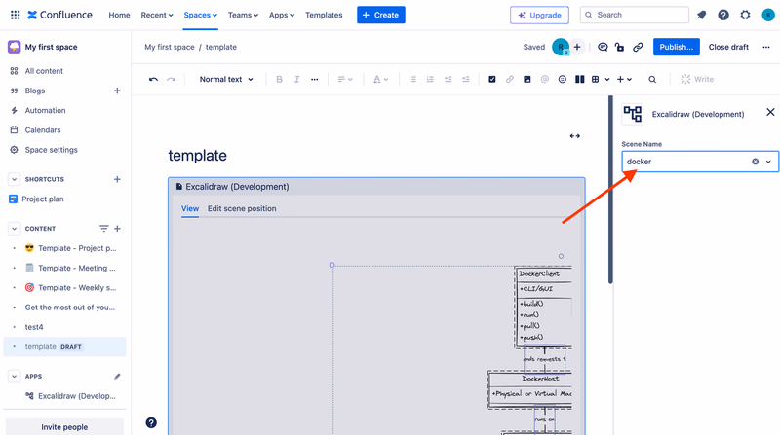Screen dimensions: 780x435
Task: Switch to Edit scene position tab
Action: 242,208
